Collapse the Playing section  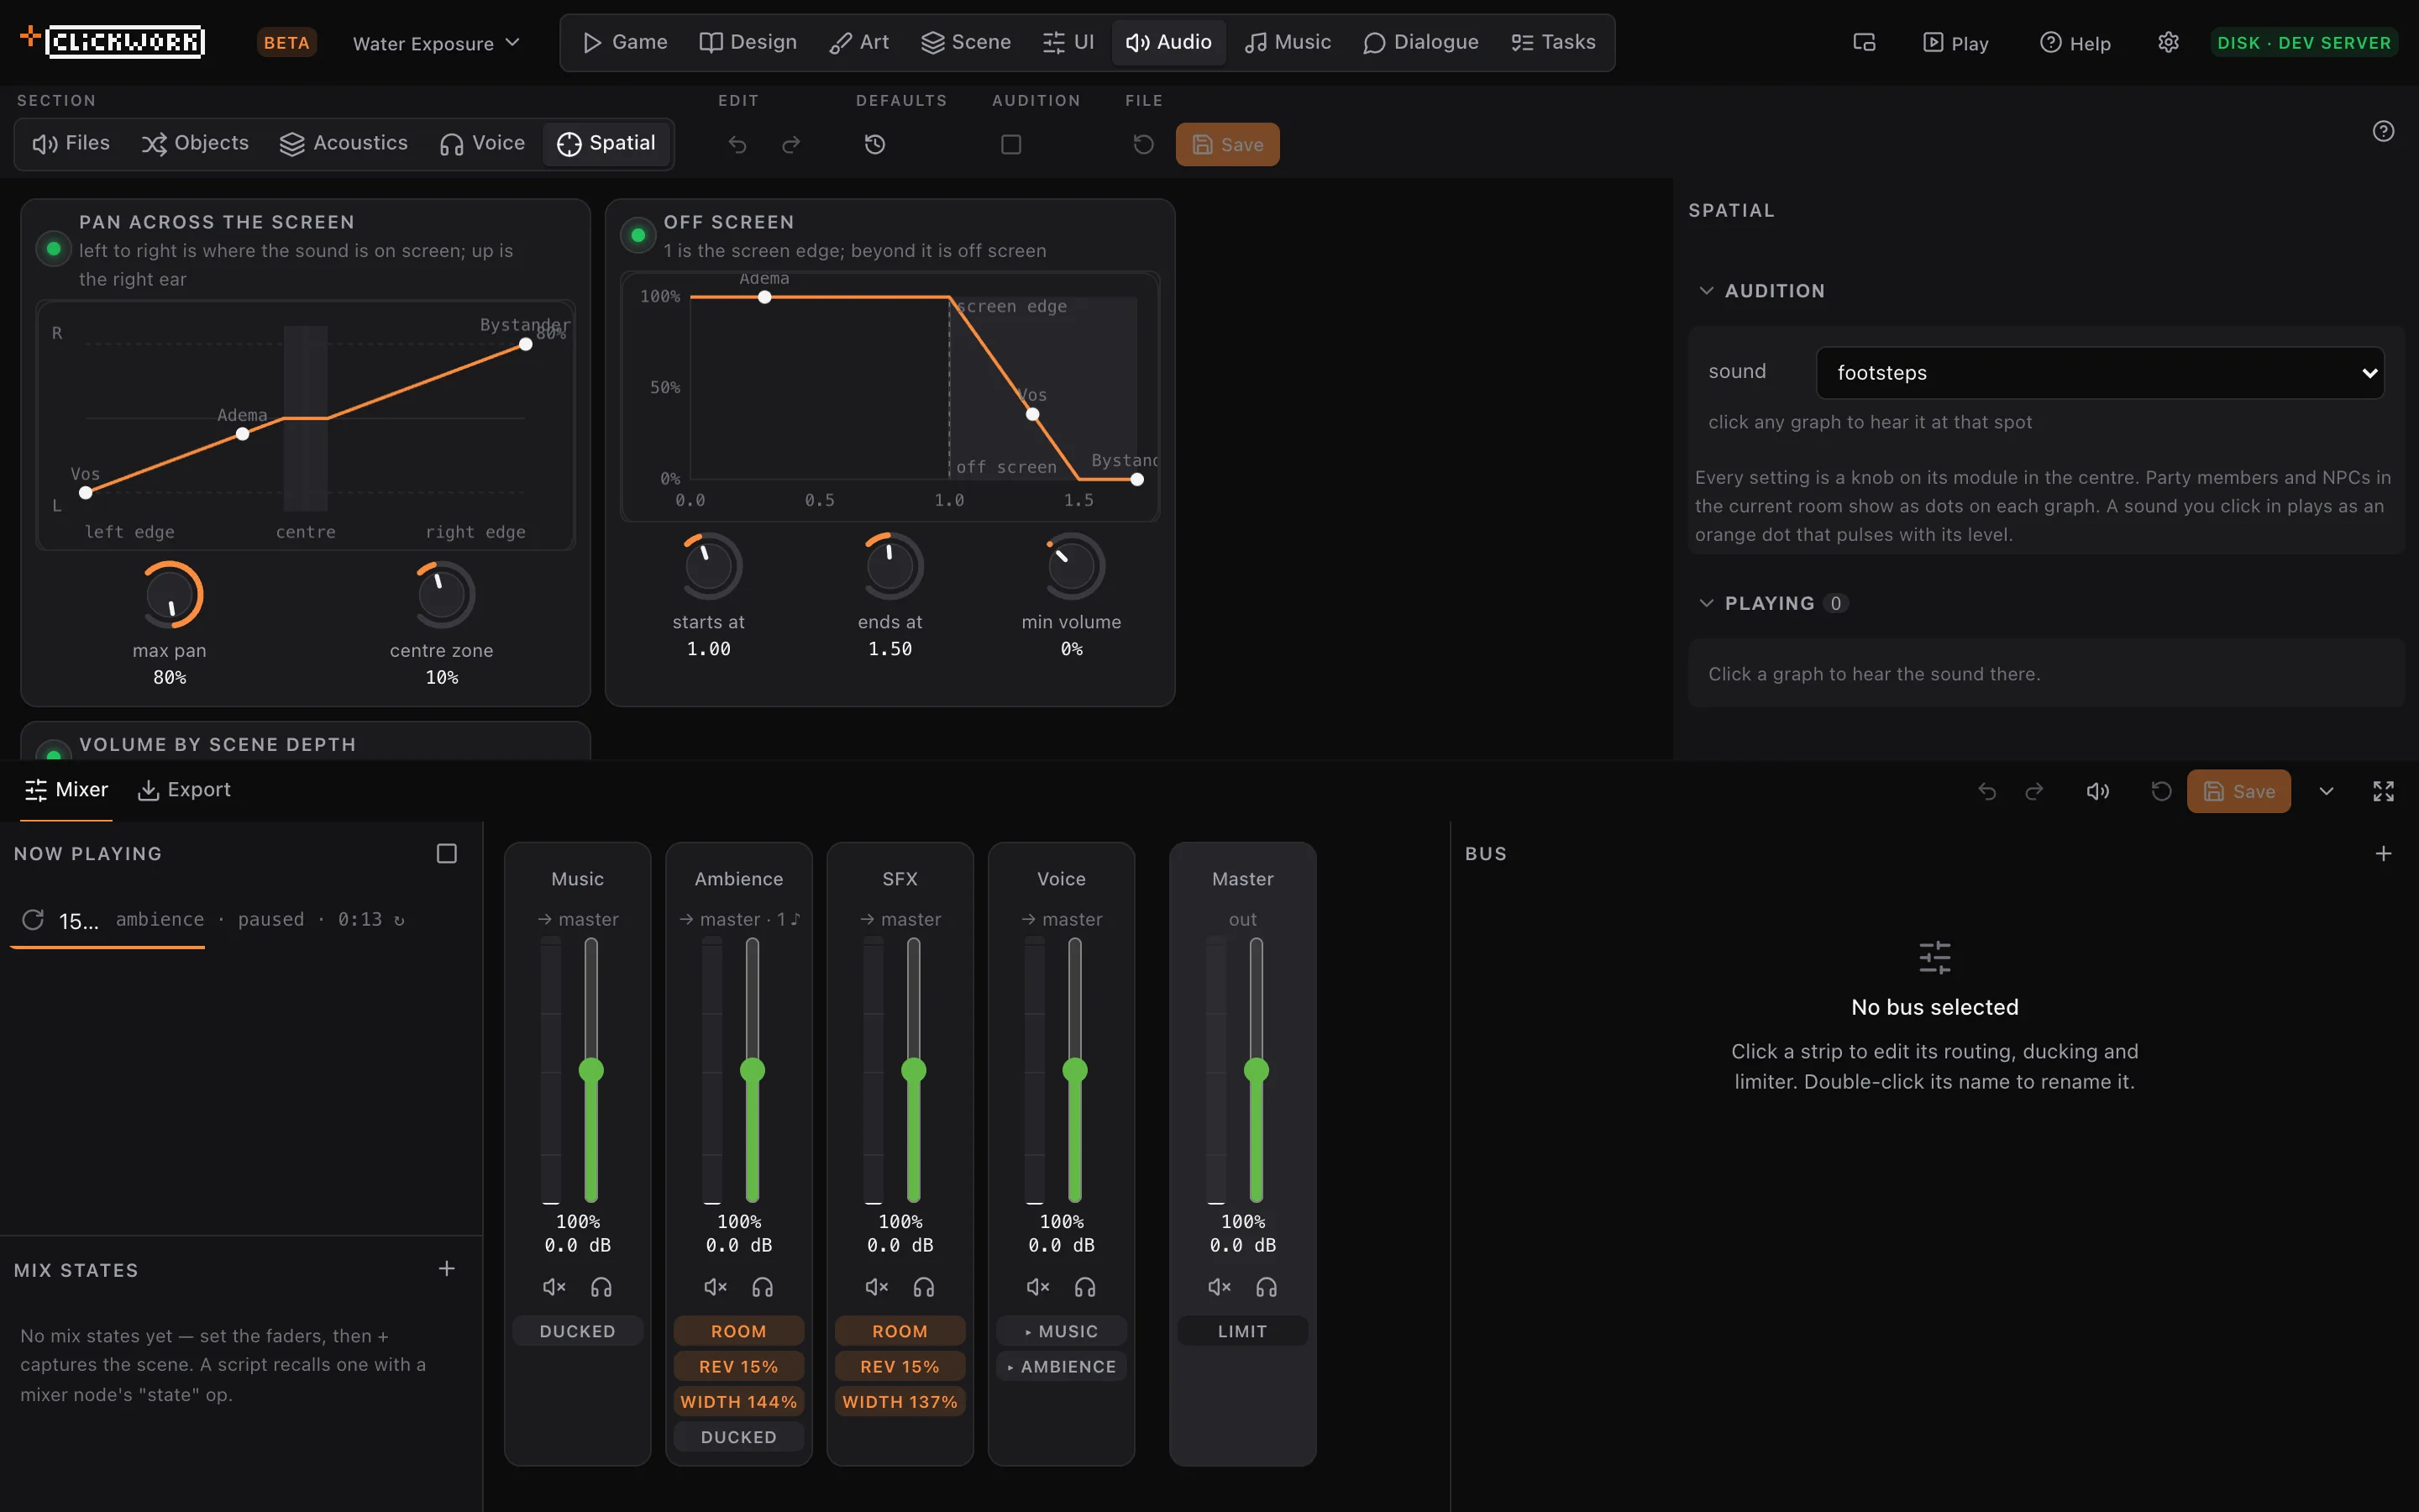[x=1706, y=603]
